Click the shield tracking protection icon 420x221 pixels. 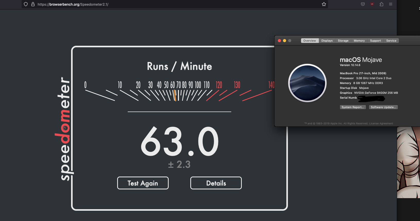(26, 4)
